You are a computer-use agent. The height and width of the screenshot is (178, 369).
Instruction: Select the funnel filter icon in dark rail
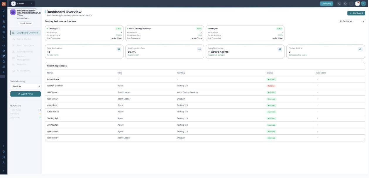[4, 56]
